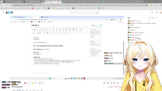
Task: Close the chat panel with X
Action: coord(156,18)
